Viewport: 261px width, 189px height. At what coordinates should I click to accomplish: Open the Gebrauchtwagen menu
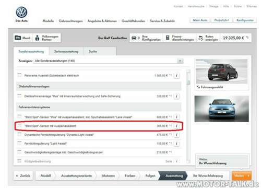70,21
